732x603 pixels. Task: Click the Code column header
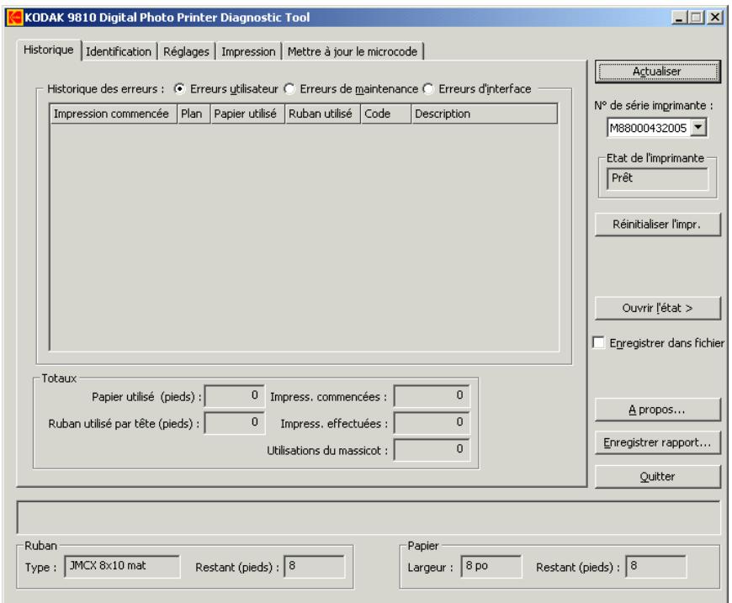coord(385,114)
